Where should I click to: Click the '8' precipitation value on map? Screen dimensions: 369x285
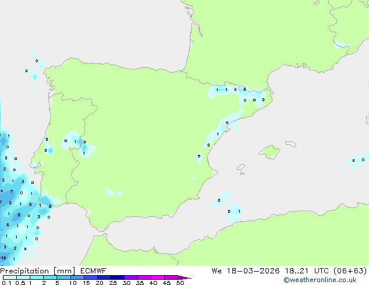coord(19,215)
